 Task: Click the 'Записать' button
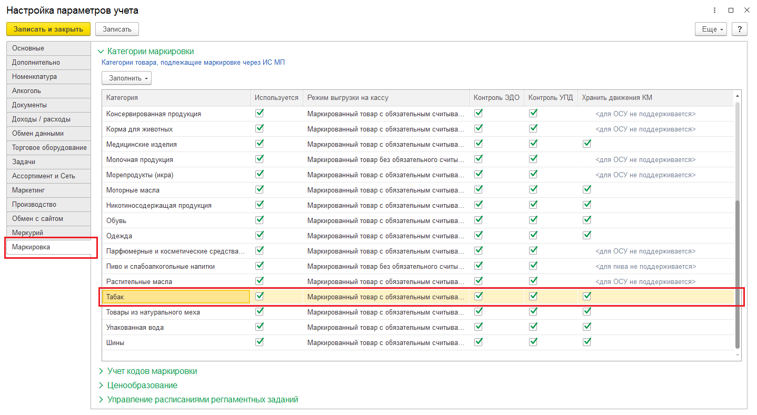(x=117, y=29)
